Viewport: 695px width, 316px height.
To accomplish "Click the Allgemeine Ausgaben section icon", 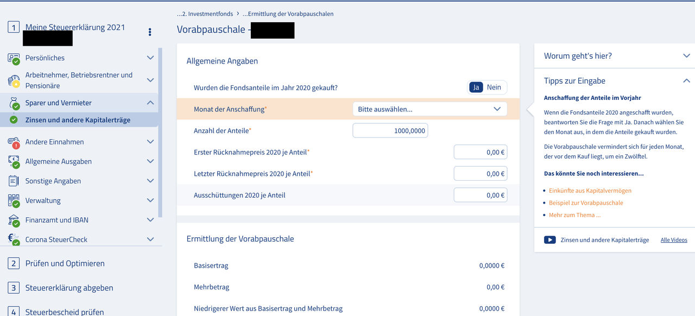I will tap(14, 162).
